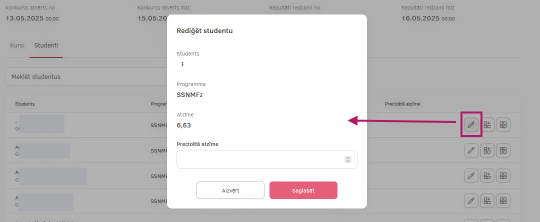Select the grid-plus icon in second student row
The width and height of the screenshot is (540, 222).
(x=487, y=150)
